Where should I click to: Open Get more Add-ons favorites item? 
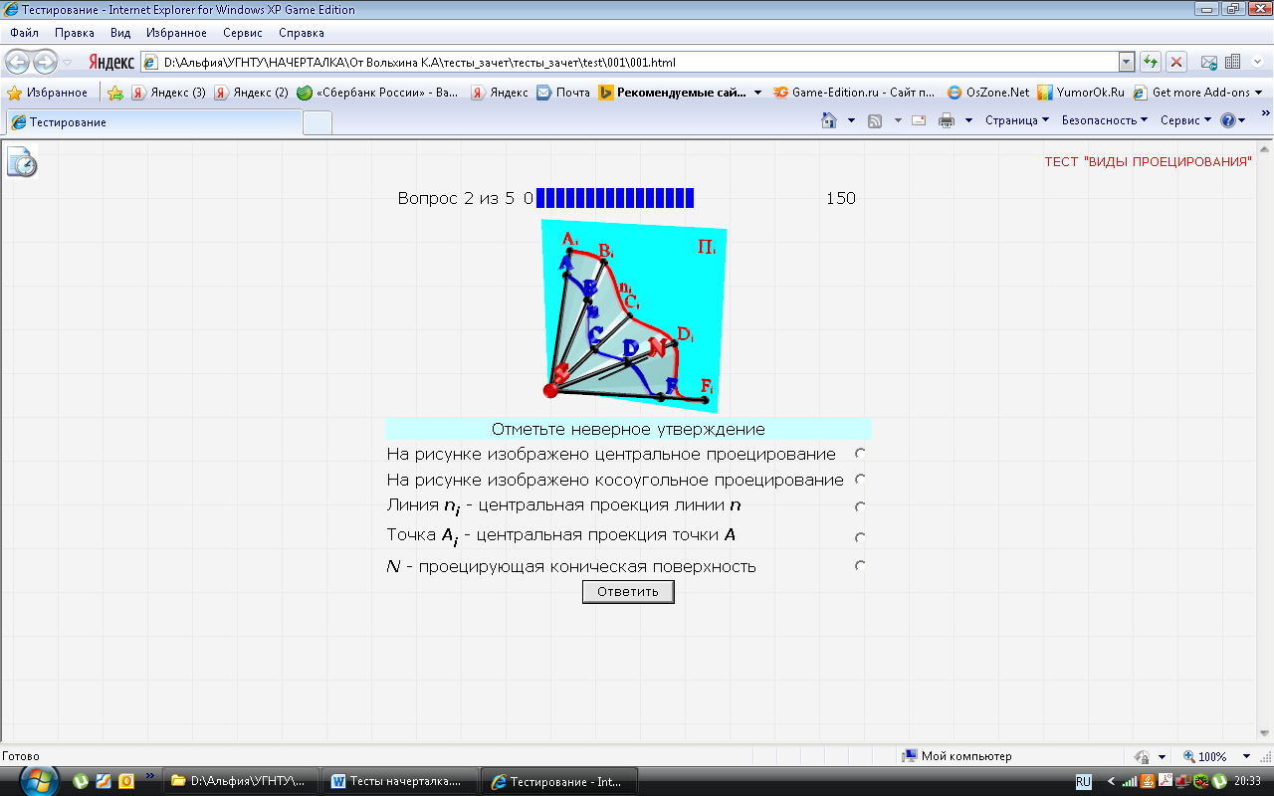(x=1197, y=93)
